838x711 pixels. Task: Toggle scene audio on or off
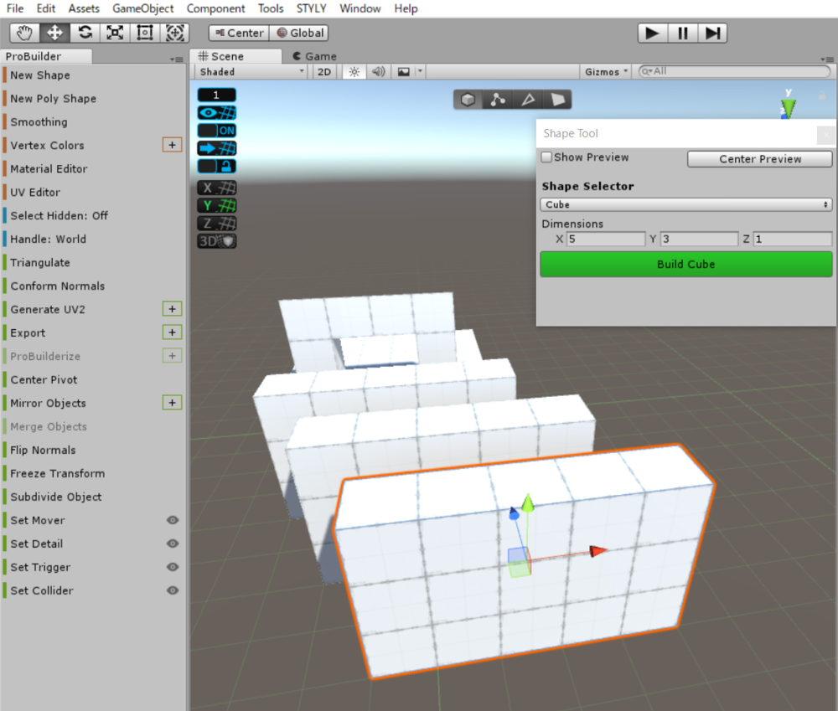[x=378, y=71]
